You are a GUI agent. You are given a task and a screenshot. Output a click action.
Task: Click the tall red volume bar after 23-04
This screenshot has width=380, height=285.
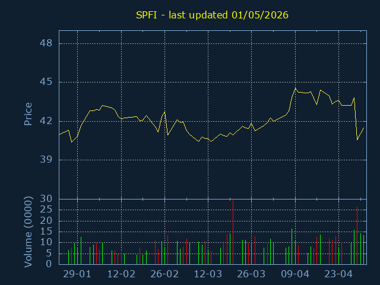357,236
